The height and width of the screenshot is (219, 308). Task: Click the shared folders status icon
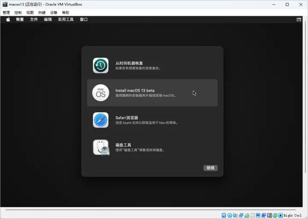(252, 216)
